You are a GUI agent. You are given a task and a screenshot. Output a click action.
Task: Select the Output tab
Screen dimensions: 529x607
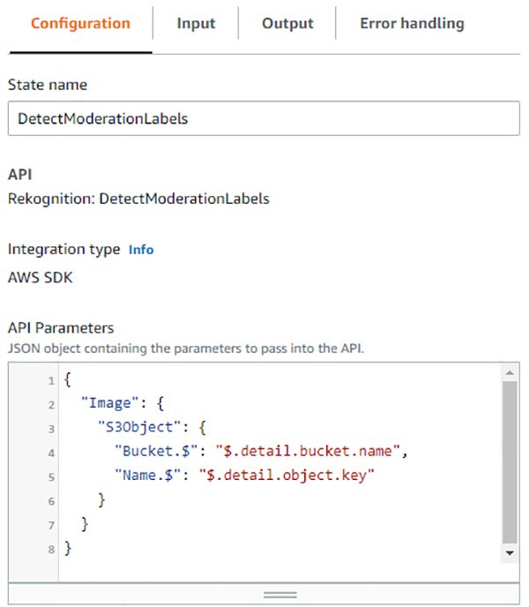pos(287,24)
